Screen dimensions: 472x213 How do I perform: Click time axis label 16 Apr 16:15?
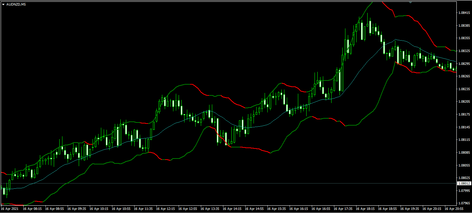click(x=299, y=209)
